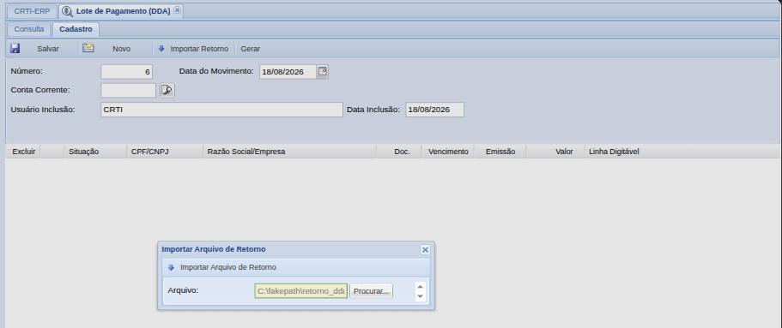The width and height of the screenshot is (782, 328).
Task: Click the Novo record icon
Action: 88,48
